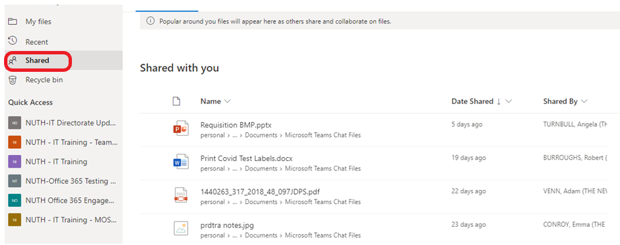Open the Date Shared column sort menu
This screenshot has width=620, height=245.
tap(508, 101)
